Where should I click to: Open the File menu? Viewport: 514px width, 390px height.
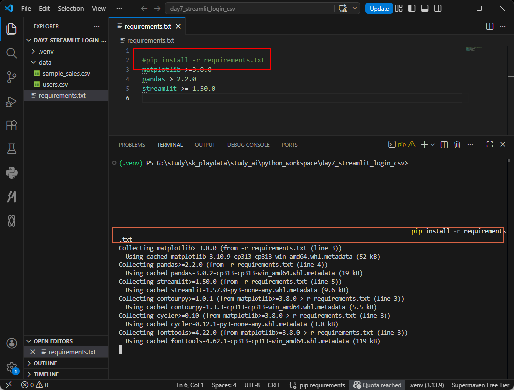[x=26, y=8]
